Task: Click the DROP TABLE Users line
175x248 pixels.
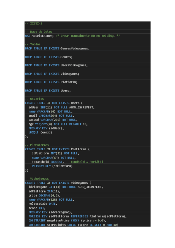Action: click(48, 91)
